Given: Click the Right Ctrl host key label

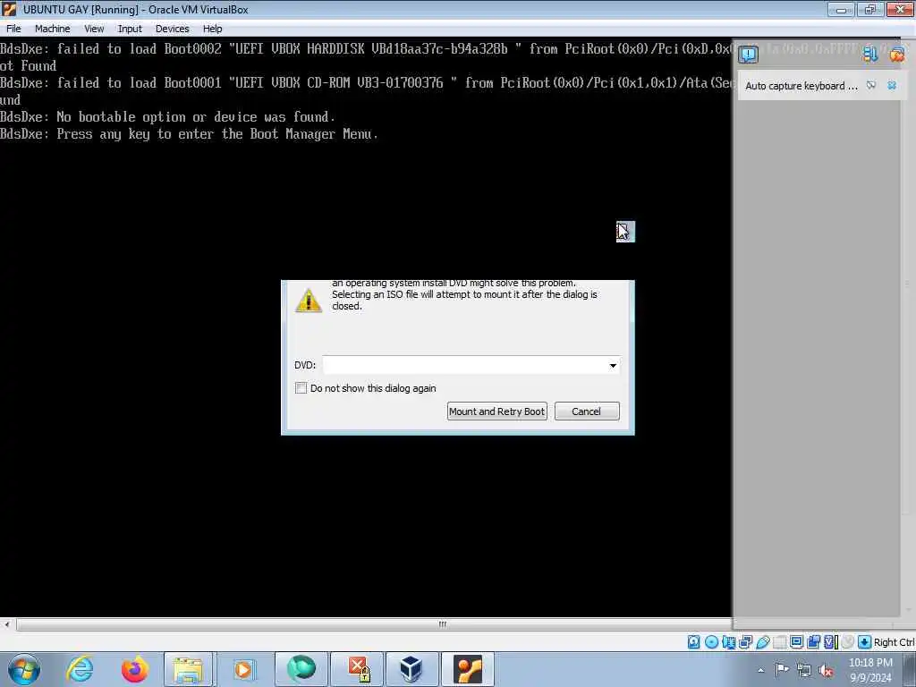Looking at the screenshot, I should 894,642.
